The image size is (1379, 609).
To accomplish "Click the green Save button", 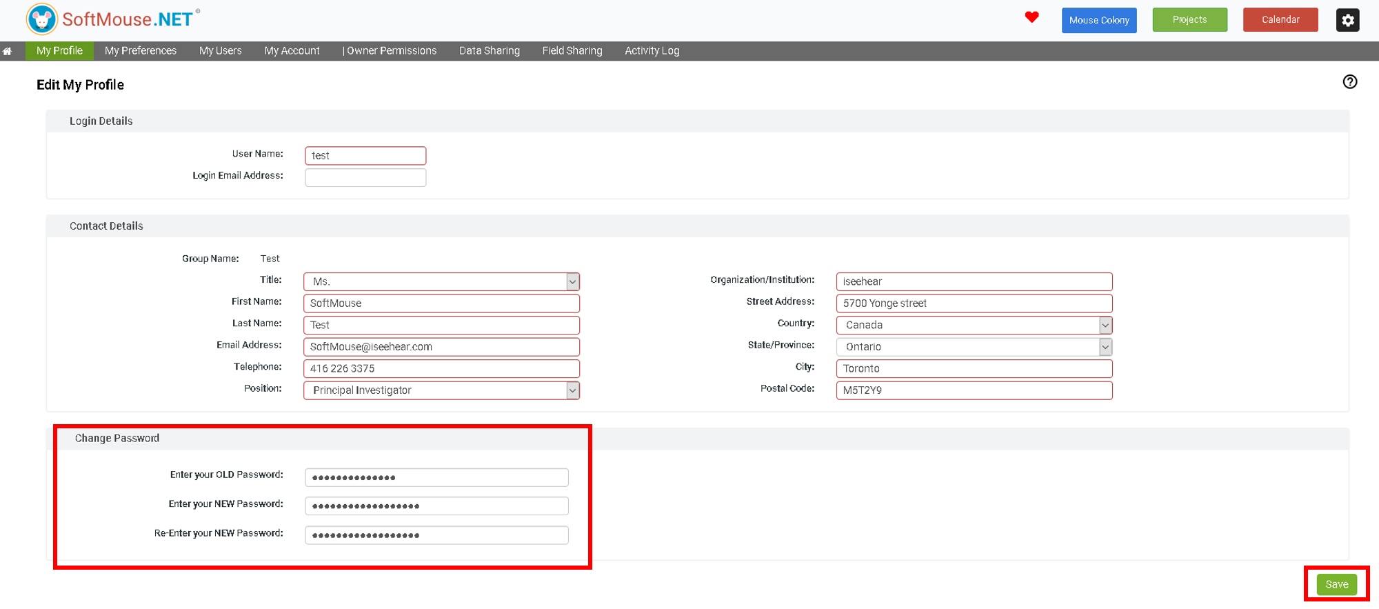I will [1336, 584].
